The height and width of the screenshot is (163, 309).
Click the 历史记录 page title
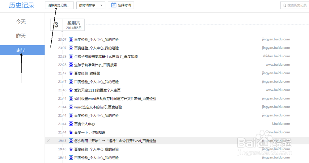(x=22, y=6)
